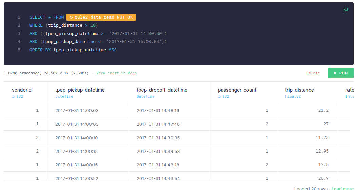Click the circle icon in the source tag
This screenshot has height=195, width=359.
71,17
